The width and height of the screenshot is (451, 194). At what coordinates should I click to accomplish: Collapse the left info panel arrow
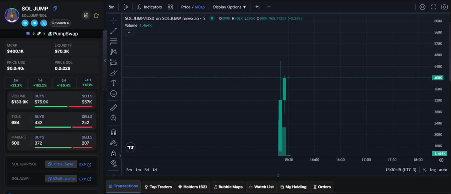(105, 60)
